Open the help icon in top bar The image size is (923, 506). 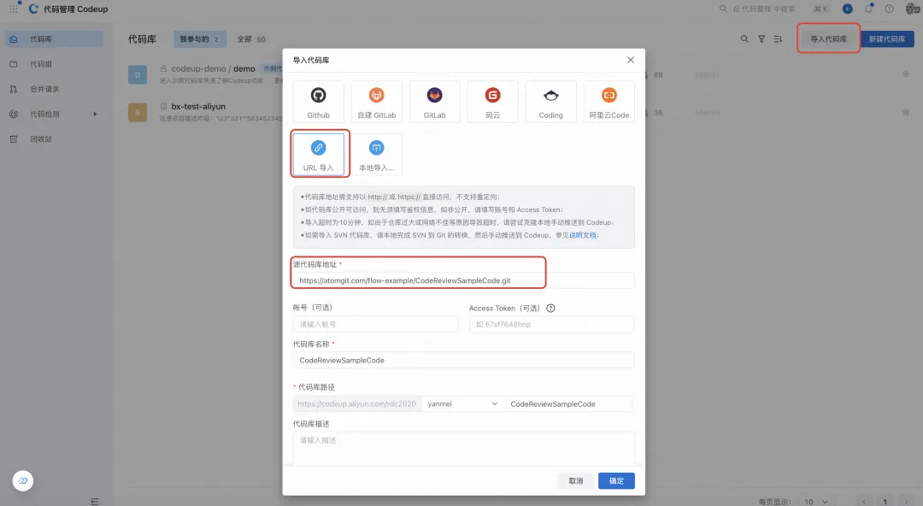point(890,9)
